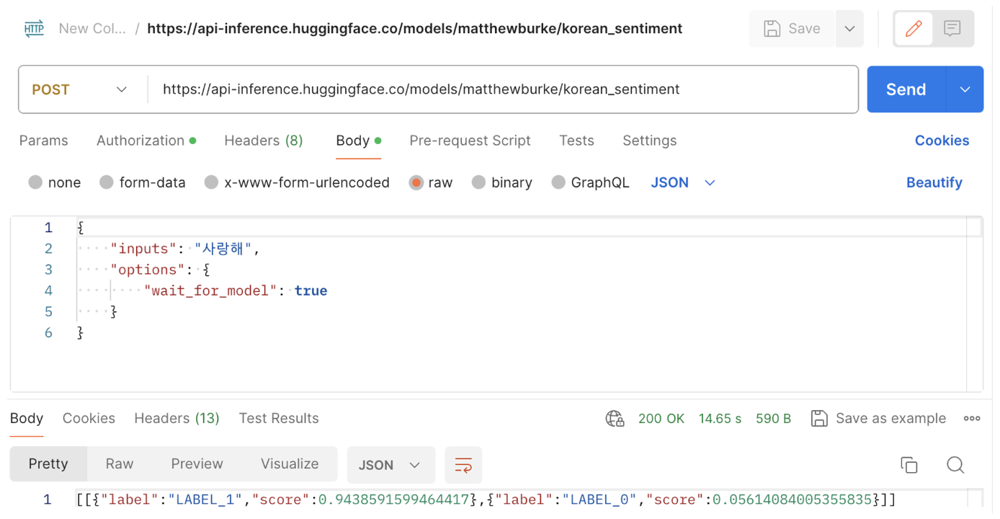Select the Visualize response view

click(290, 463)
